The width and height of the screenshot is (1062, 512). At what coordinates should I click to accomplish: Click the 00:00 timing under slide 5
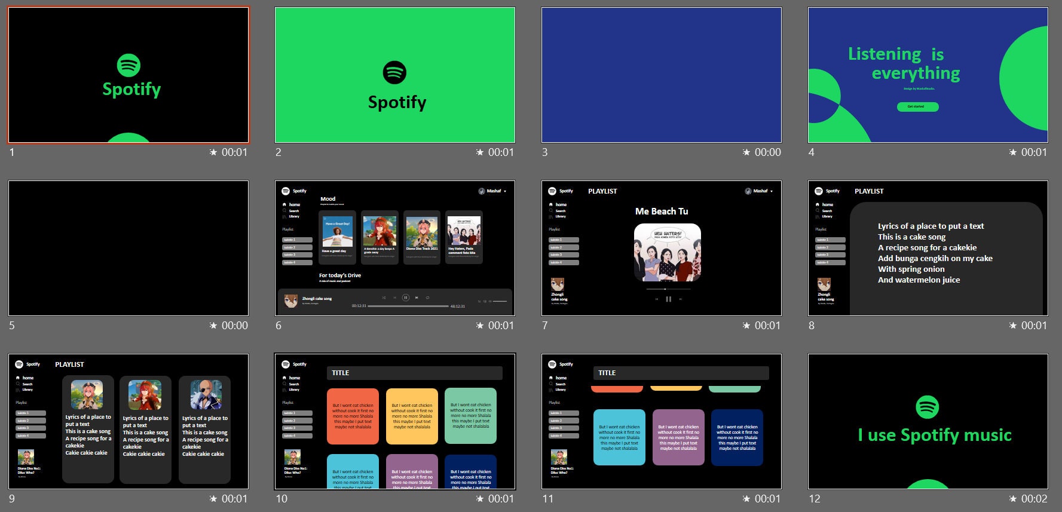click(x=234, y=326)
